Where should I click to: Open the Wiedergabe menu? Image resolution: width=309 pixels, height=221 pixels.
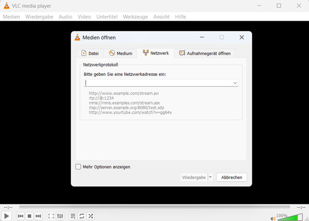tap(39, 17)
